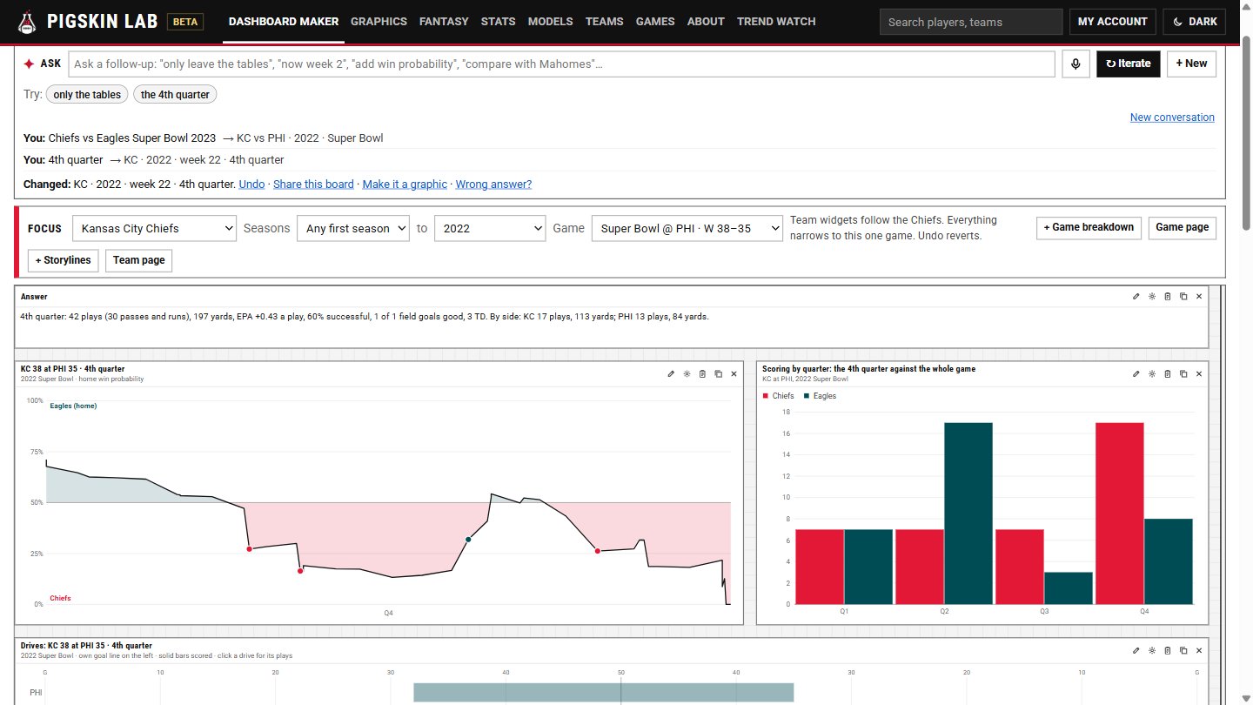Open settings gear on the win probability widget

pyautogui.click(x=687, y=374)
